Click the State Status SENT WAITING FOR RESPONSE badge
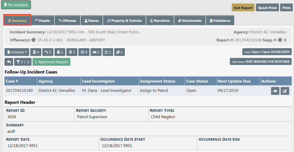294x152 pixels. (x=260, y=62)
